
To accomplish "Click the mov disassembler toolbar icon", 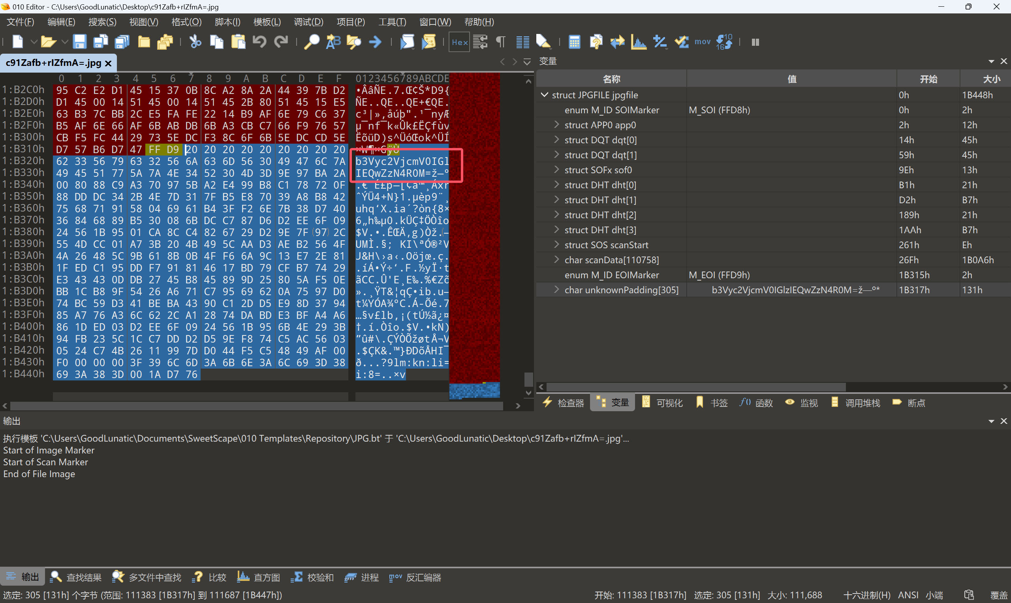I will point(703,42).
